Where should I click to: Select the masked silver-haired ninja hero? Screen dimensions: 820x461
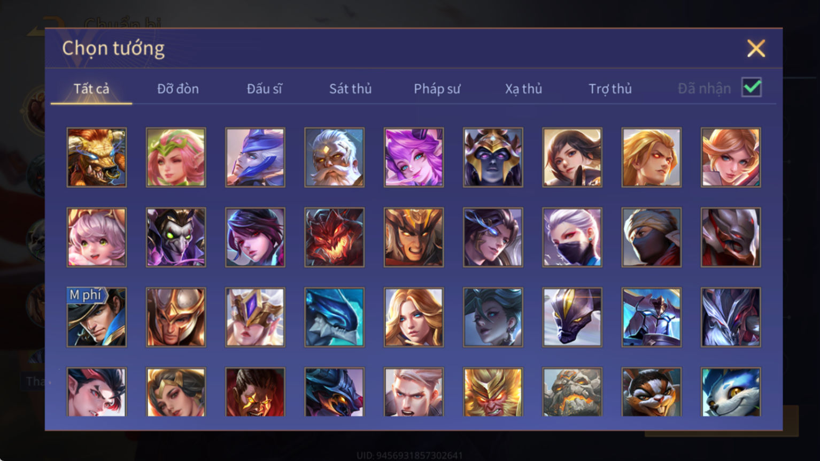572,237
